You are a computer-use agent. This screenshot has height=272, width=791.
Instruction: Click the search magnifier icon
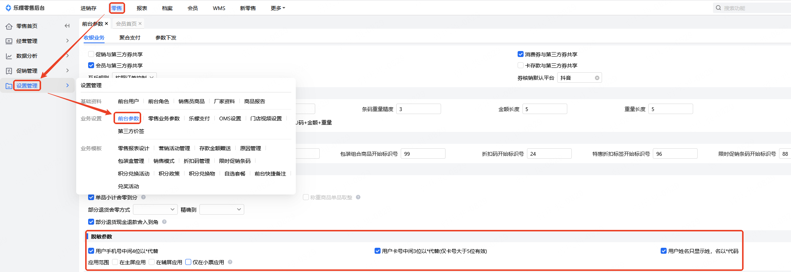718,8
